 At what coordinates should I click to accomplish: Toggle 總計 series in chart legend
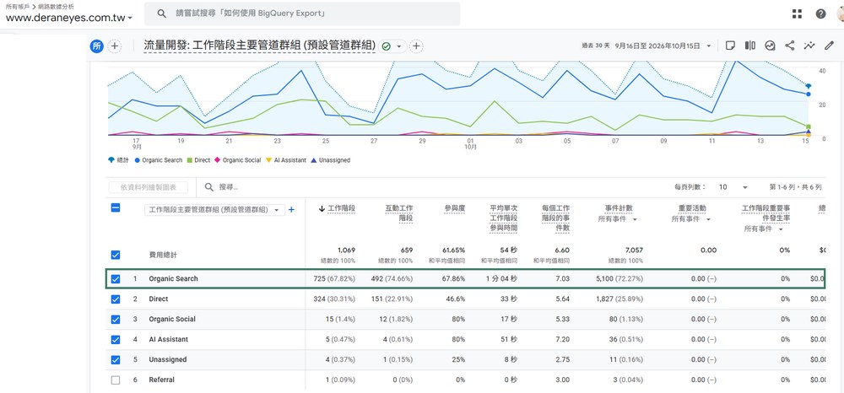(118, 160)
